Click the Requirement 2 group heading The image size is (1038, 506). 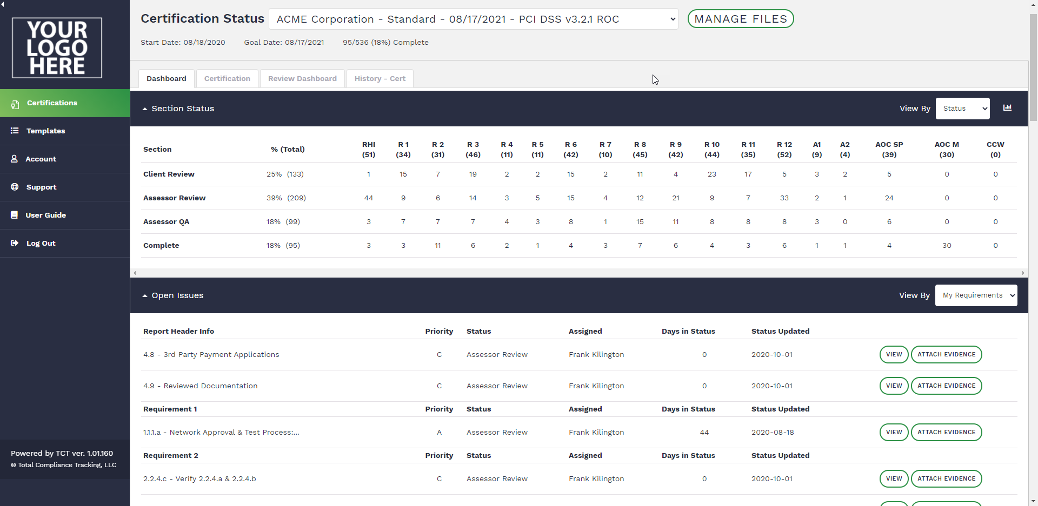171,456
